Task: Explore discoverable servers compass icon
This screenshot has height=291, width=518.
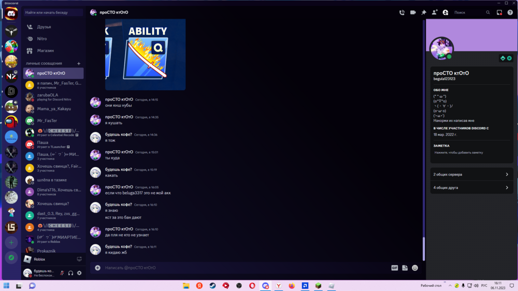Action: (11, 258)
